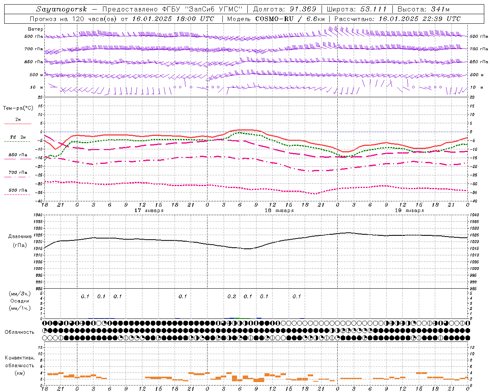The height and width of the screenshot is (392, 490).
Task: Click the 'Модель COSMO-RU / 6.6км' label
Action: pos(276,19)
